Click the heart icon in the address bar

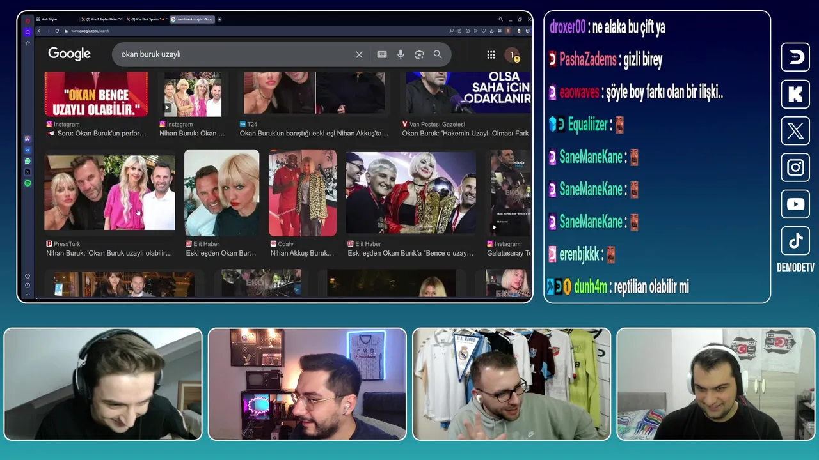(x=483, y=31)
